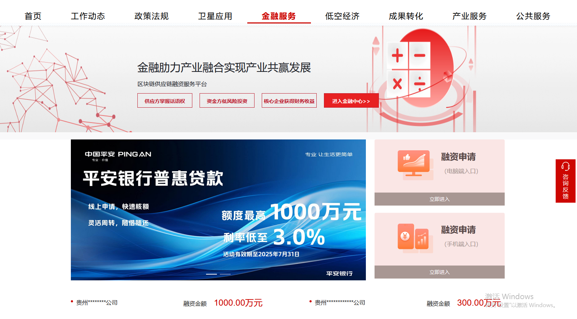Open the 平安银行普惠贷款 banner image
The width and height of the screenshot is (577, 319).
(218, 210)
